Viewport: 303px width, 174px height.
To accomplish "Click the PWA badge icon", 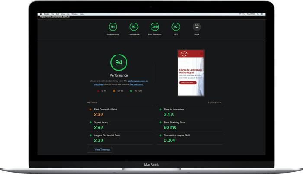I will click(x=197, y=27).
